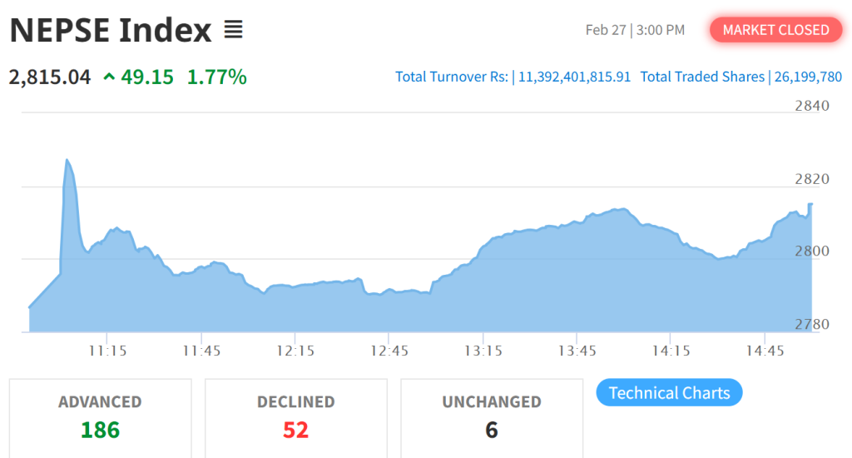
Task: Click the 2800 y-axis level label
Action: pyautogui.click(x=812, y=251)
